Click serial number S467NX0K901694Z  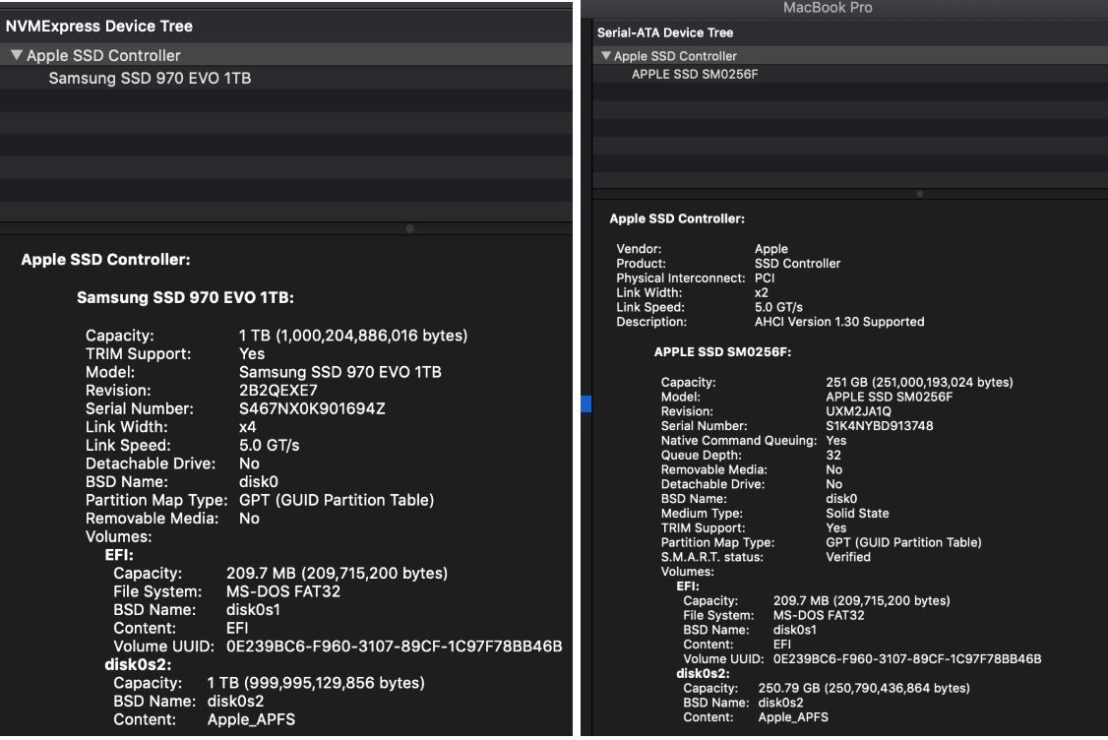tap(312, 408)
